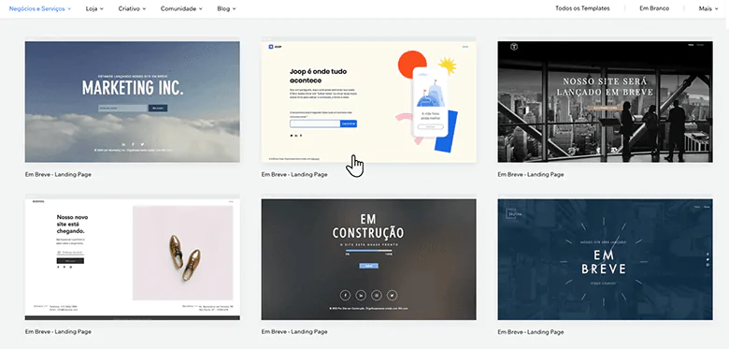Open the dark blue Em Breve template thumbnail
This screenshot has width=729, height=349.
point(605,259)
